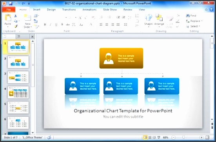This screenshot has height=142, width=216.
Task: Open the slide Section dropdown
Action: (x=36, y=26)
